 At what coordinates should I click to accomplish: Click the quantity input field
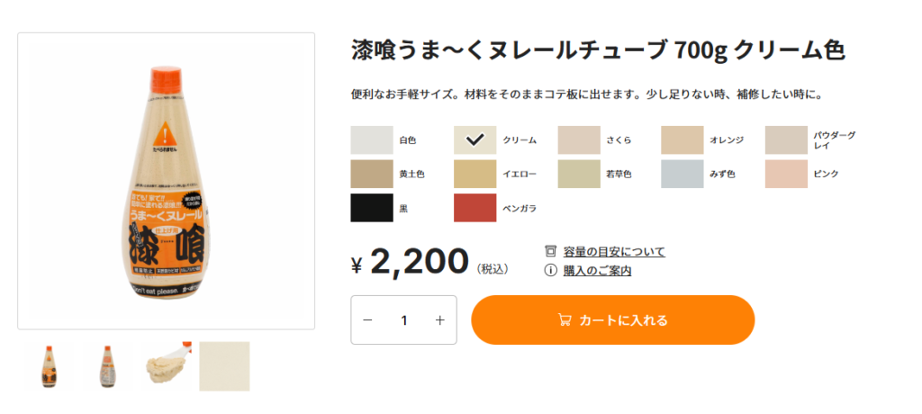404,319
